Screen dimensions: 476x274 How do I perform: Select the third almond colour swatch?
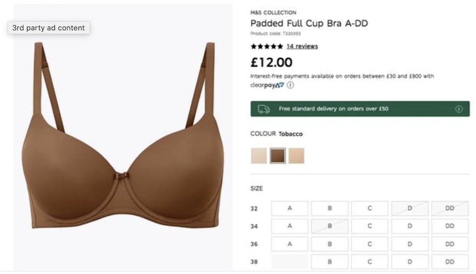click(x=296, y=155)
